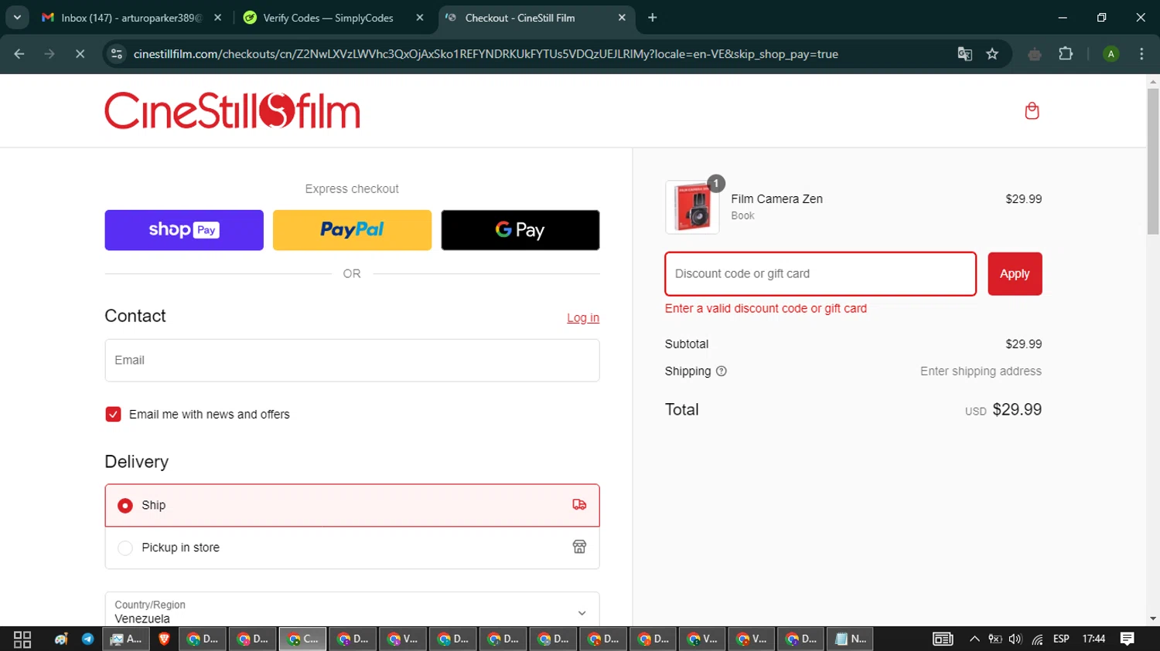Click the scrollbar down arrow
This screenshot has width=1160, height=651.
(1153, 619)
